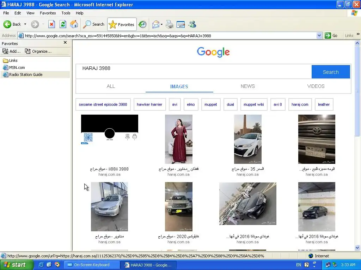Open MSN.com favorite

pyautogui.click(x=14, y=67)
